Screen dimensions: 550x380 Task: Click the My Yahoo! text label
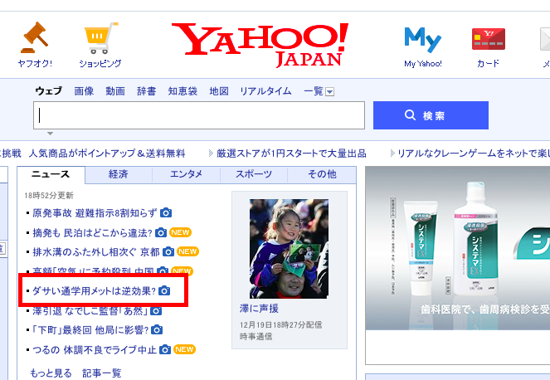pos(423,64)
